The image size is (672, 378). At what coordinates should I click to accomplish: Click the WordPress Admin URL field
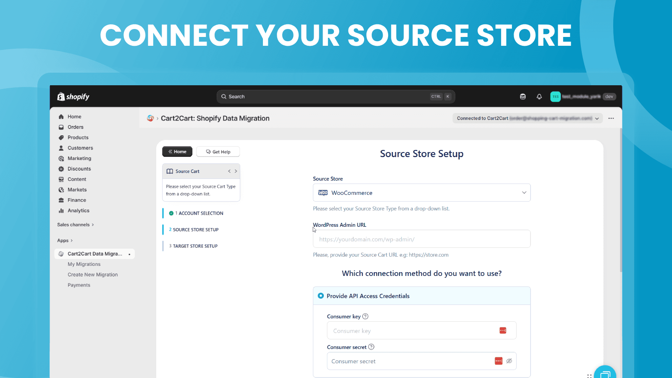422,239
